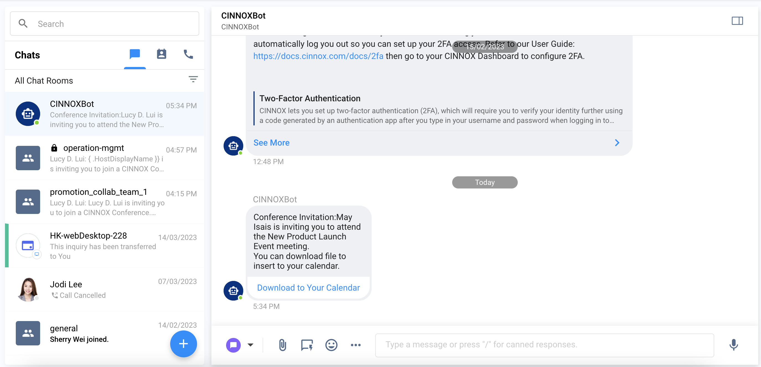
Task: Click the three-dot more options icon
Action: (x=355, y=345)
